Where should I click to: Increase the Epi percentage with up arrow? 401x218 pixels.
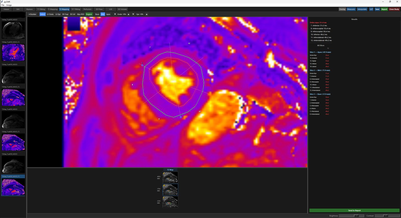click(147, 14)
